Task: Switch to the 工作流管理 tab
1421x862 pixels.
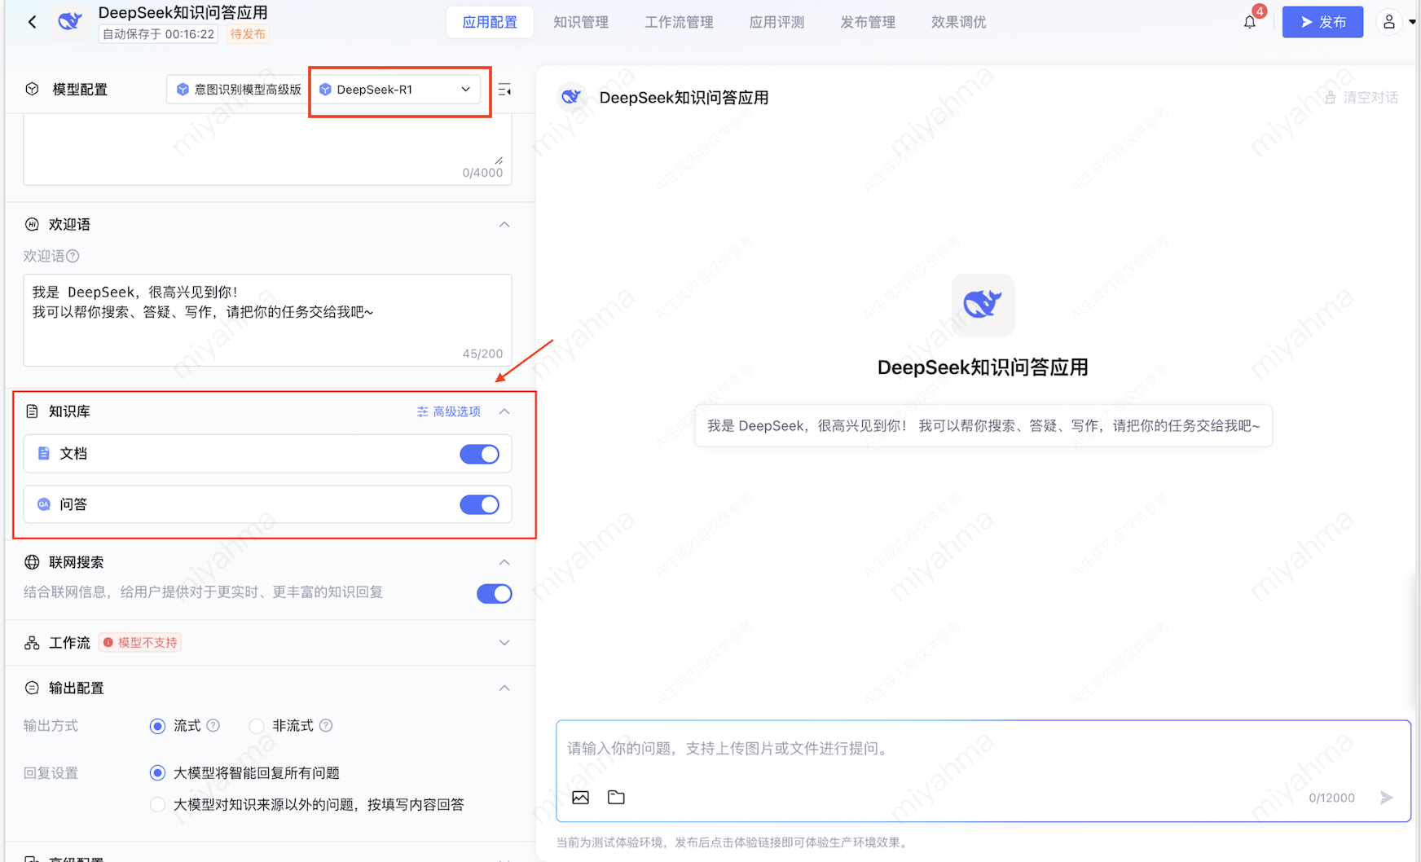Action: click(679, 22)
